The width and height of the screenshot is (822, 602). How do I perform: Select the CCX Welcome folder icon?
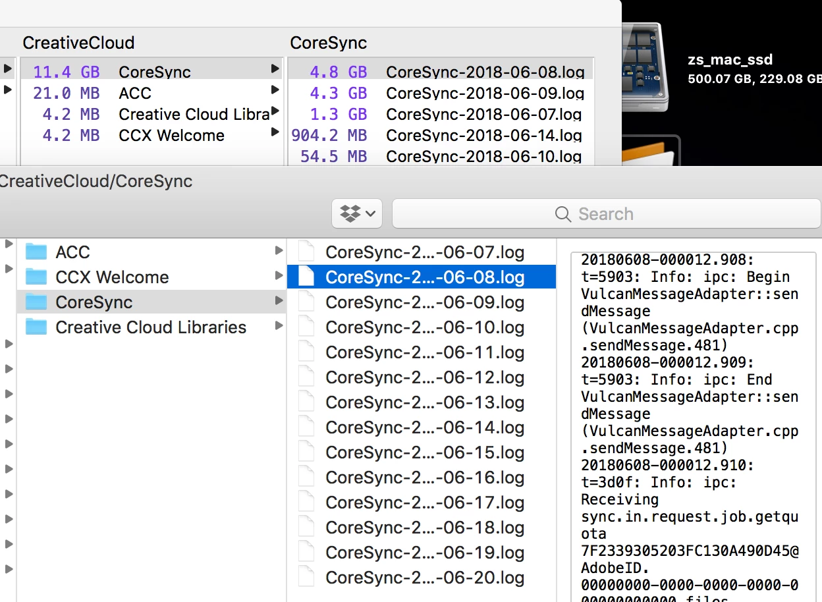click(36, 277)
